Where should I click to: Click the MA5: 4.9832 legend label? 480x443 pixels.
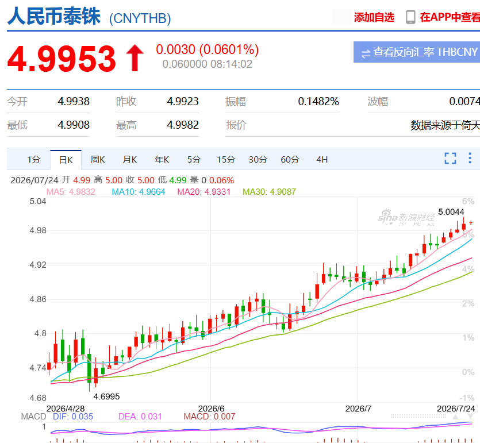pyautogui.click(x=71, y=192)
